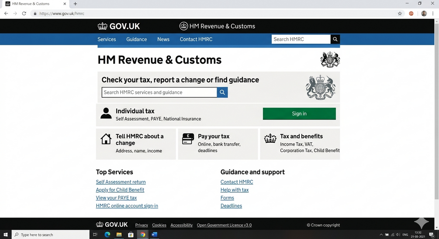The width and height of the screenshot is (439, 239).
Task: Focus the Search HMRC header field
Action: pyautogui.click(x=301, y=39)
